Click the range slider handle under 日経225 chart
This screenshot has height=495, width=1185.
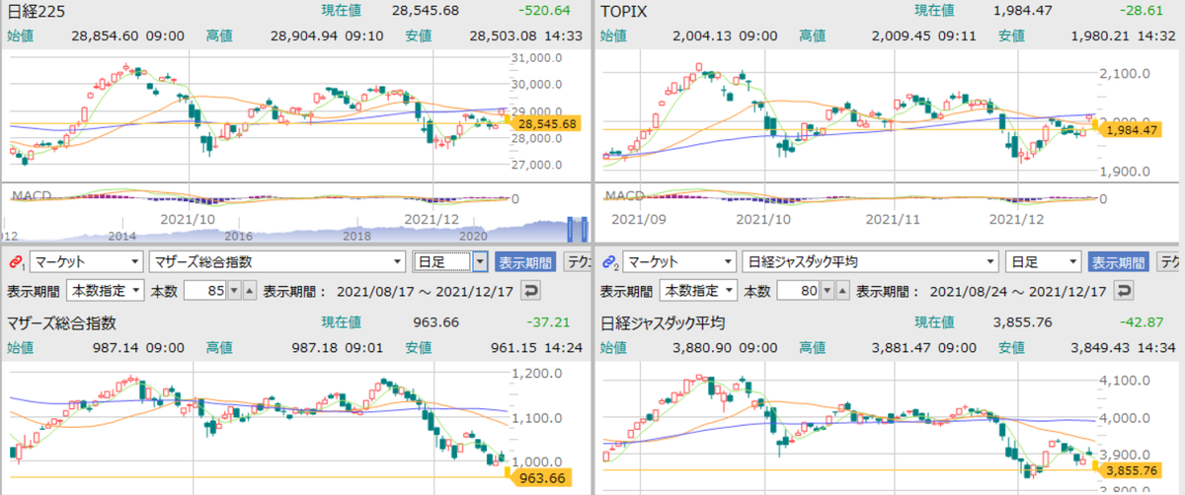(x=577, y=229)
